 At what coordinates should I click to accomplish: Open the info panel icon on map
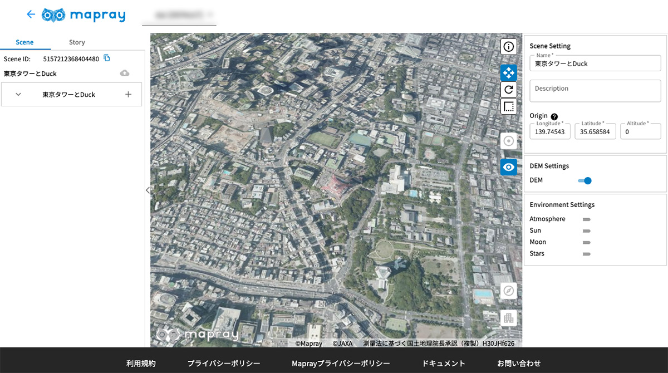pyautogui.click(x=508, y=47)
